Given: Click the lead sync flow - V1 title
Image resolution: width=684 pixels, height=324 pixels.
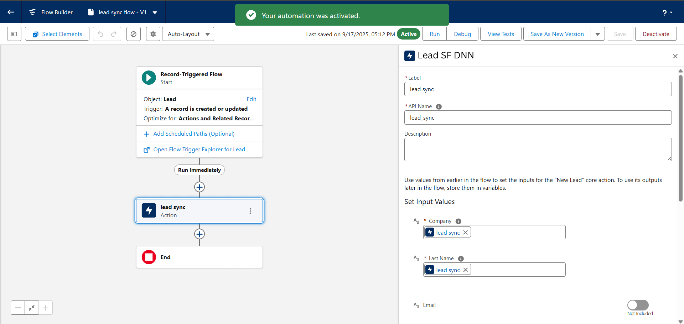Looking at the screenshot, I should [x=123, y=12].
